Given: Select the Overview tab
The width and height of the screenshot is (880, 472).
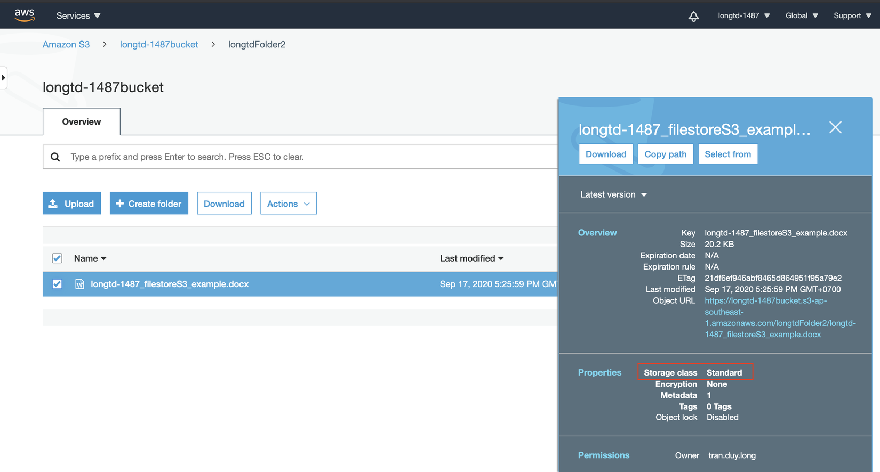Looking at the screenshot, I should tap(82, 121).
